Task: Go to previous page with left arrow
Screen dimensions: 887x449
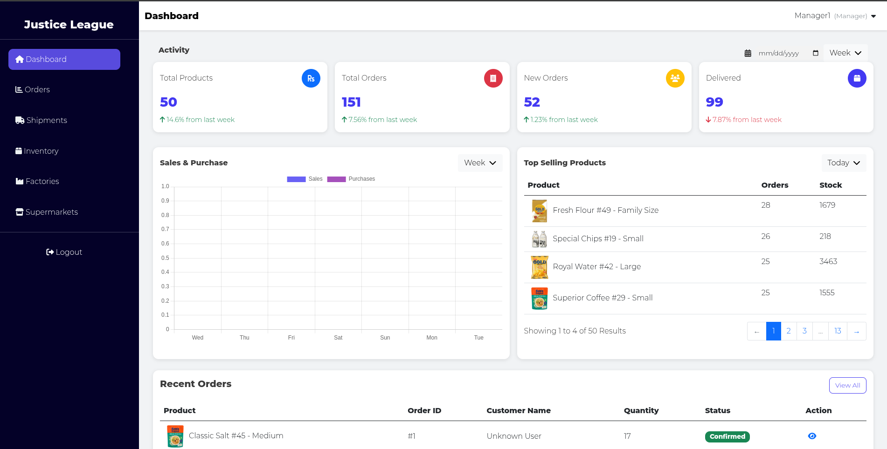Action: coord(756,331)
